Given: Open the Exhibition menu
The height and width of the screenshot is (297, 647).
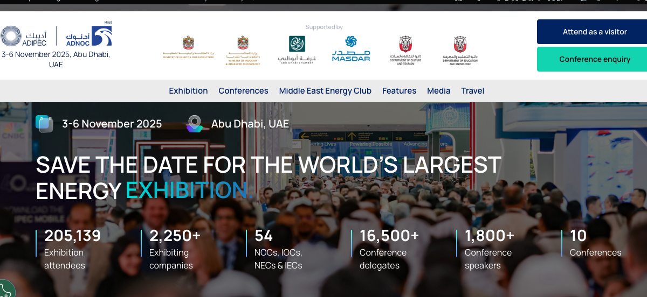Looking at the screenshot, I should point(188,91).
